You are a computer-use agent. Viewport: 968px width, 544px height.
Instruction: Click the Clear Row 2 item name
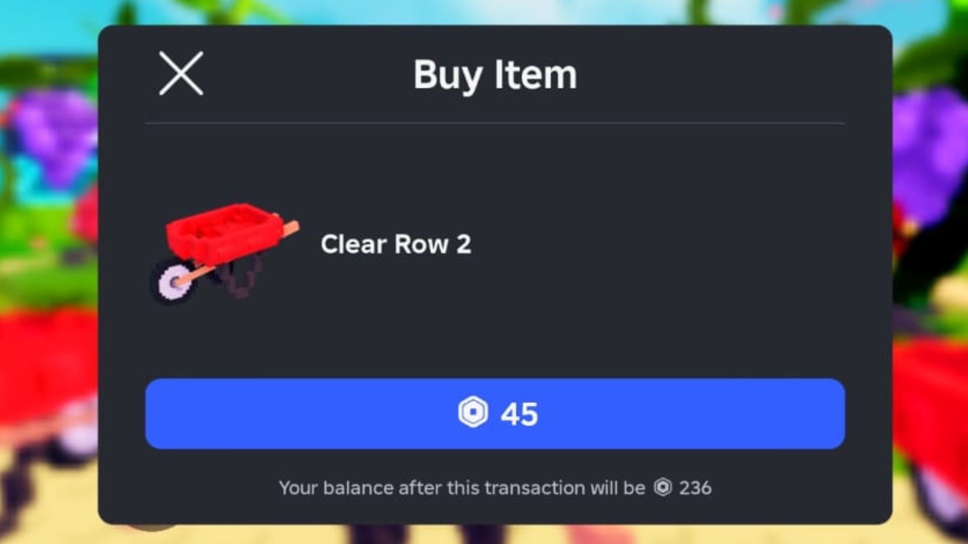tap(396, 244)
